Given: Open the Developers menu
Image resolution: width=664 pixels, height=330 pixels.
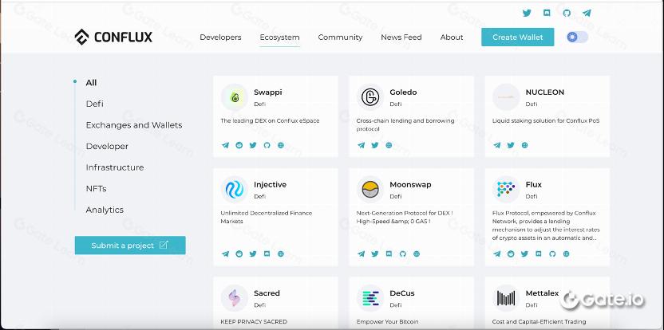Looking at the screenshot, I should pyautogui.click(x=220, y=37).
